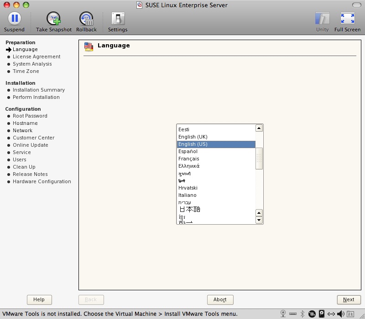
Task: Select Japanese (日本語) language
Action: [x=216, y=210]
